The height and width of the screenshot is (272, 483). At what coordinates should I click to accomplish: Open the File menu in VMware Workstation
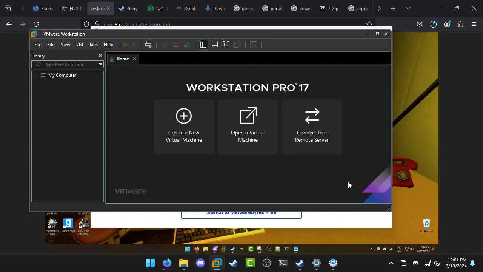coord(38,45)
